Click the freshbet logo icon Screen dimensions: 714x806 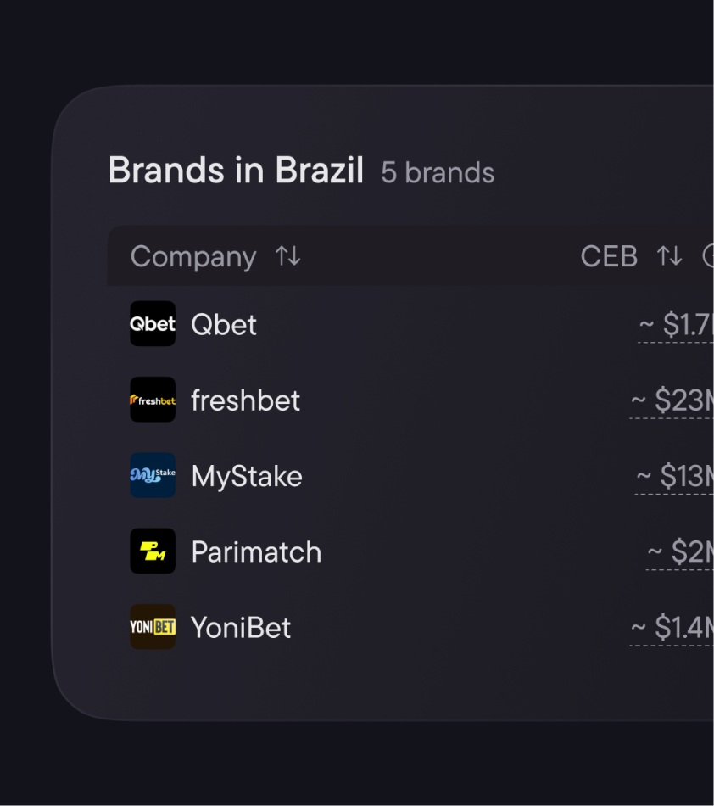(153, 400)
